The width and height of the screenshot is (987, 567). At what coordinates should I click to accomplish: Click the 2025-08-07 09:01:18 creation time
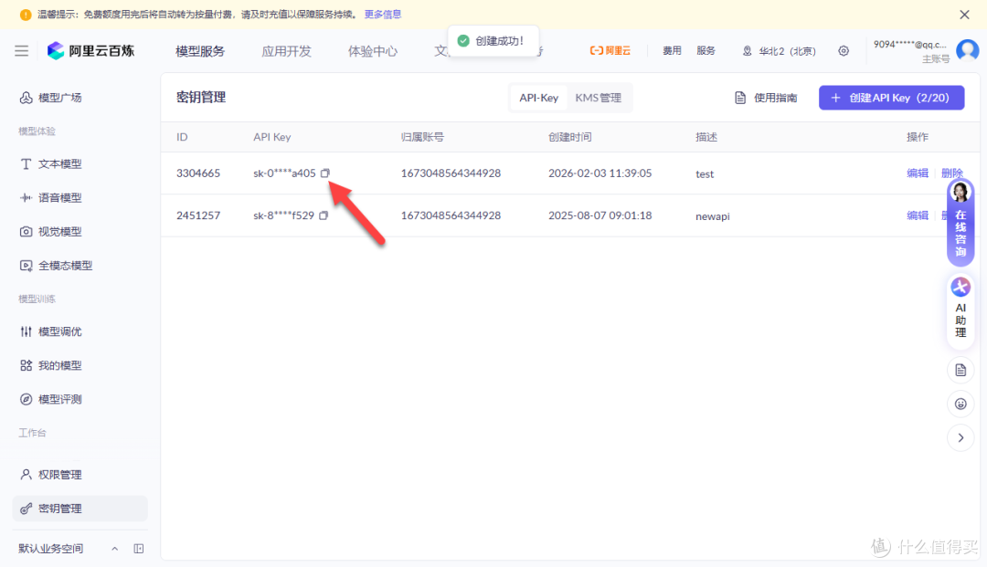point(600,215)
